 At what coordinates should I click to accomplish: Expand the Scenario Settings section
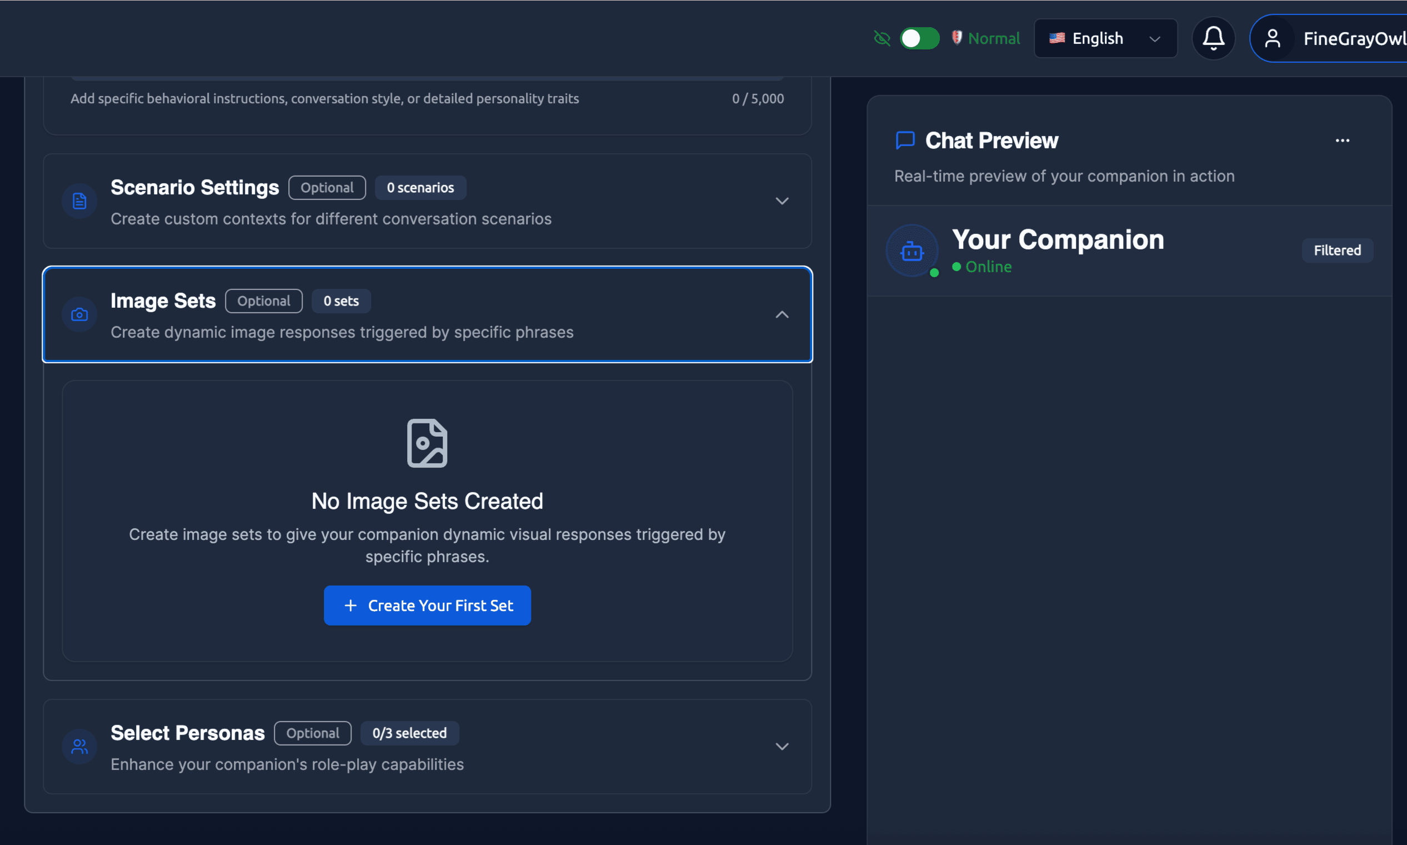click(x=782, y=201)
